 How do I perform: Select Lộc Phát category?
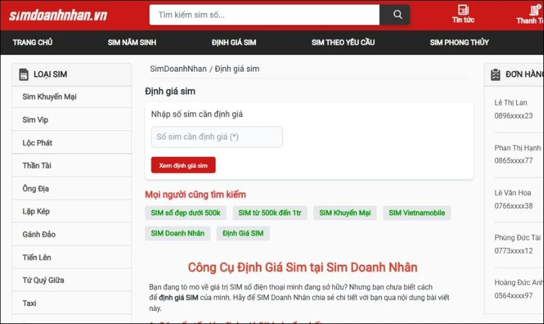pos(72,143)
